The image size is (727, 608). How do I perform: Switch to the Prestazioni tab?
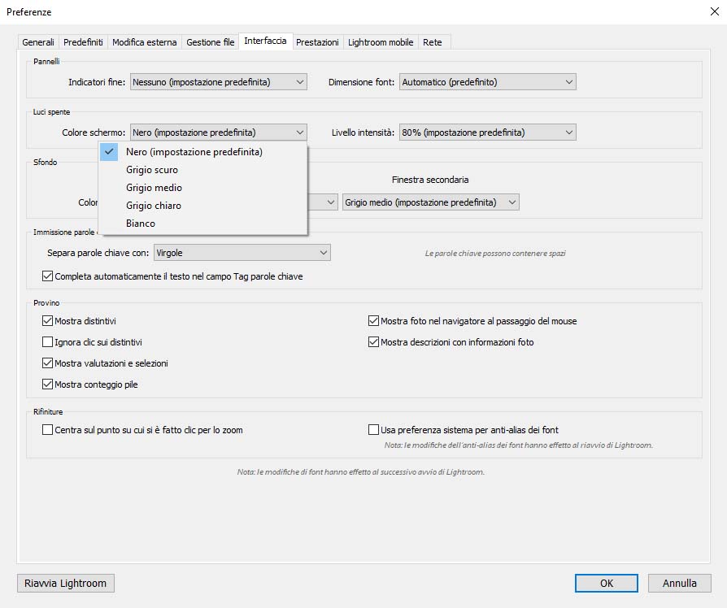[317, 42]
